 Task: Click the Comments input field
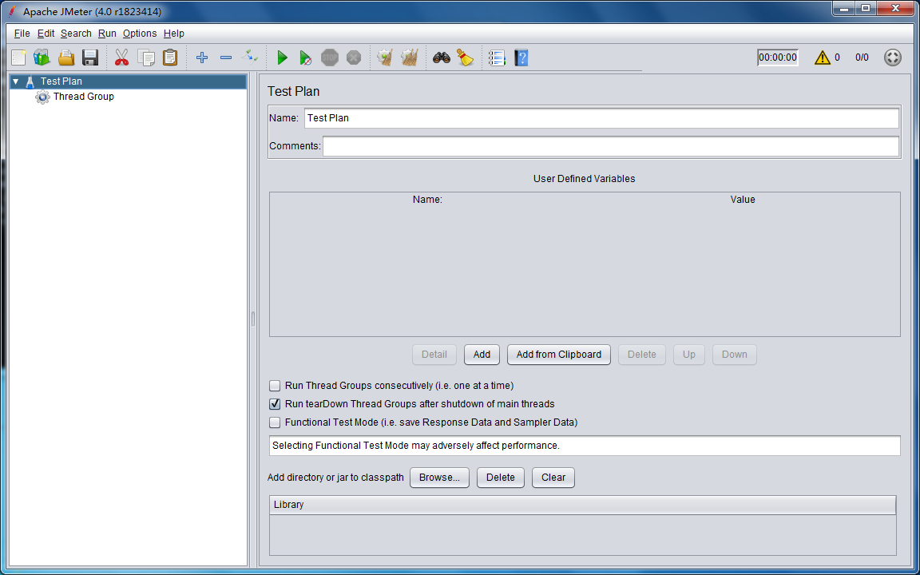[x=611, y=146]
